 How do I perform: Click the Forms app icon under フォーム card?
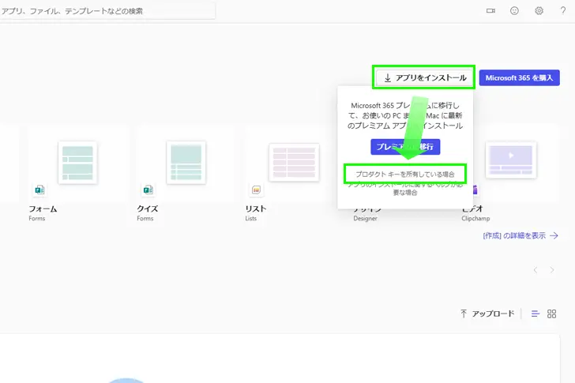pyautogui.click(x=39, y=190)
